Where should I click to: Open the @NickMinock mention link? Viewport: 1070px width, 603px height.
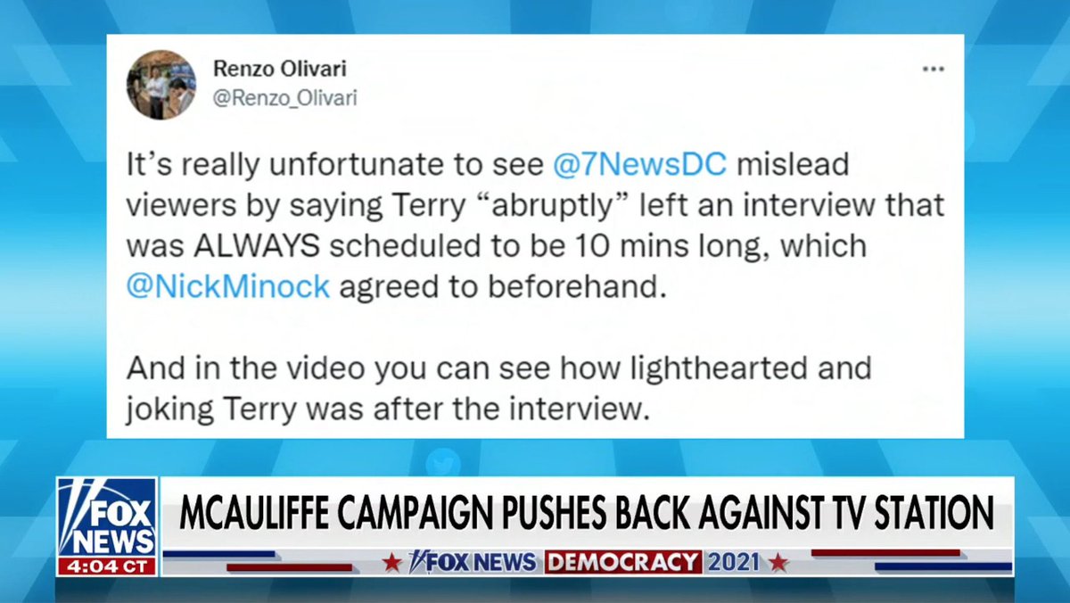(227, 287)
